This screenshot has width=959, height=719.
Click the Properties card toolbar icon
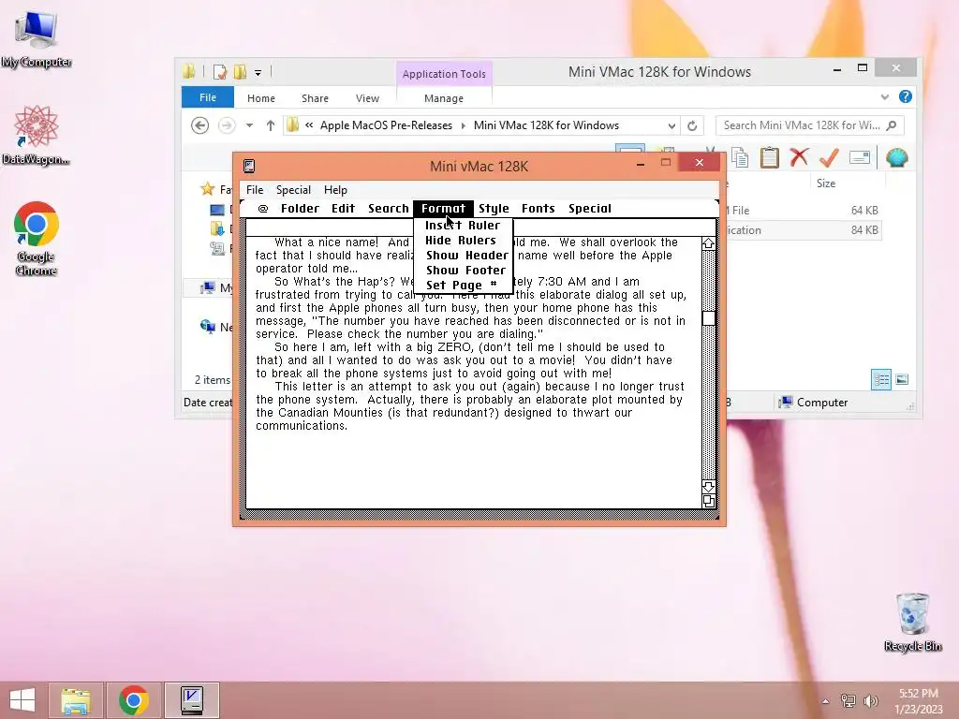[x=860, y=157]
